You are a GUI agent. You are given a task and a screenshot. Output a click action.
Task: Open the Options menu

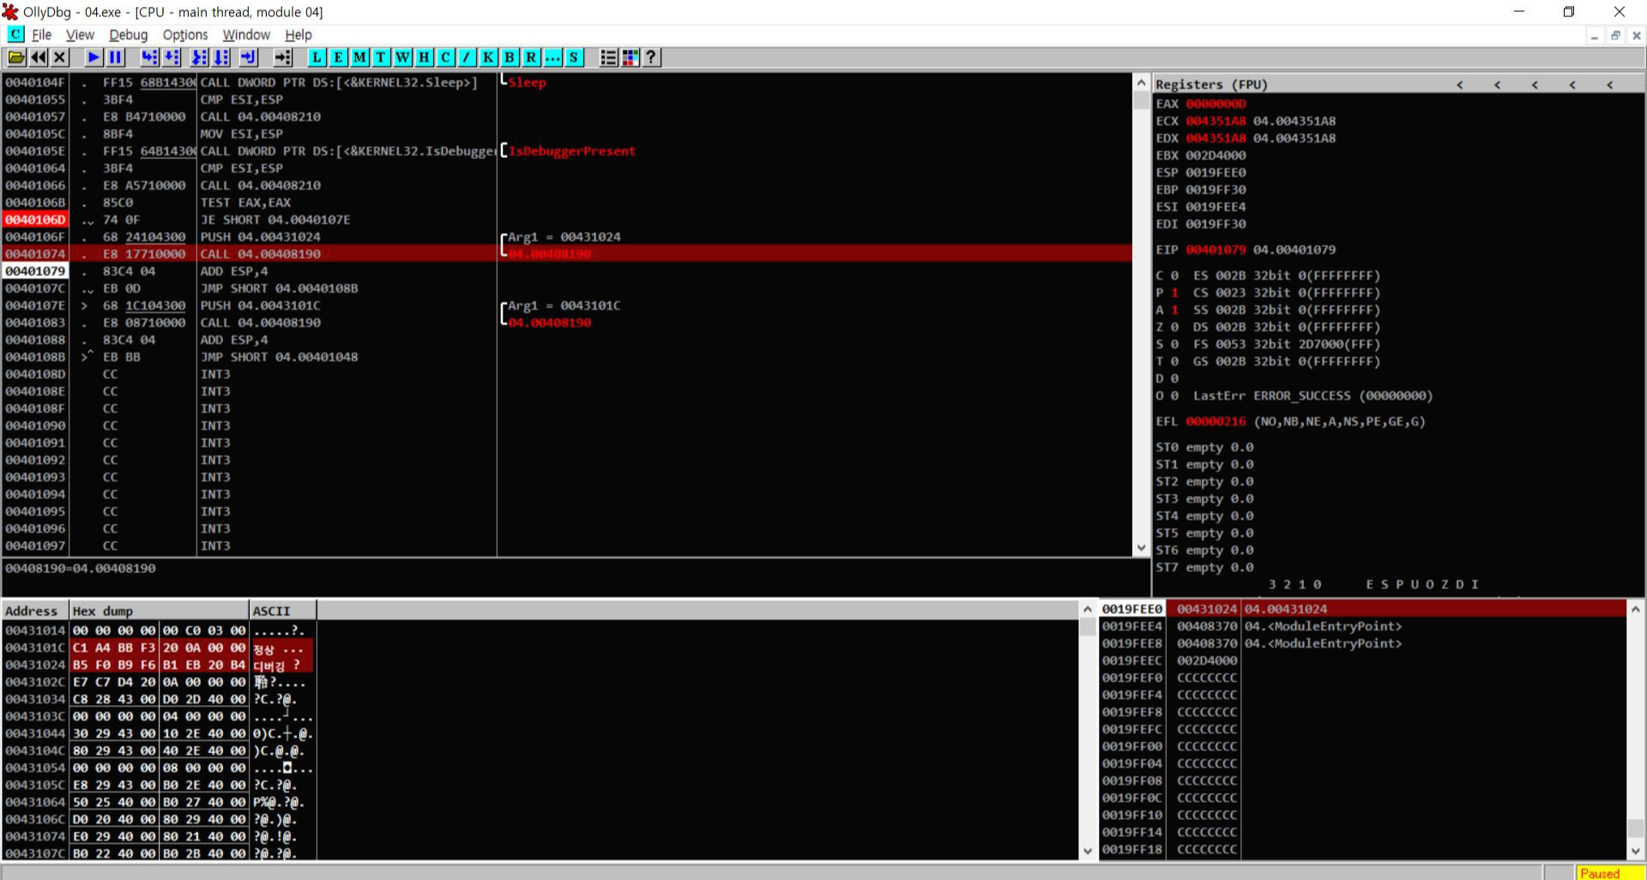(185, 35)
